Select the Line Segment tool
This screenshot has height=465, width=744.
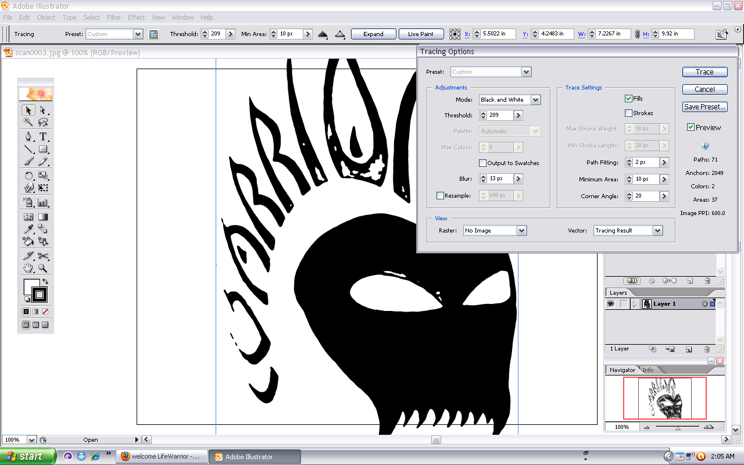pos(28,149)
